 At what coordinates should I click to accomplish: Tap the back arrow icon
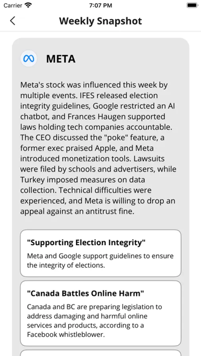pyautogui.click(x=13, y=21)
